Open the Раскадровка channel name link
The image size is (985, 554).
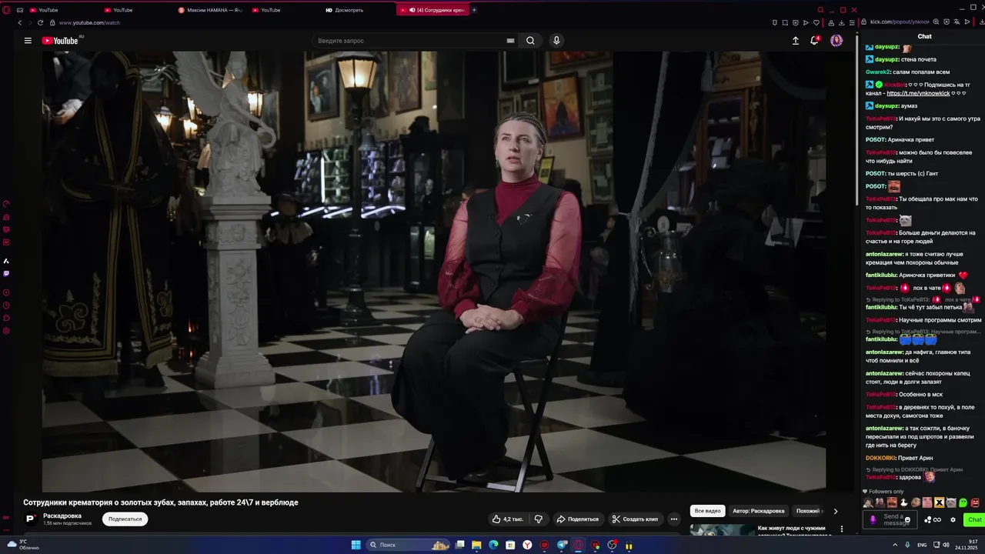(62, 516)
